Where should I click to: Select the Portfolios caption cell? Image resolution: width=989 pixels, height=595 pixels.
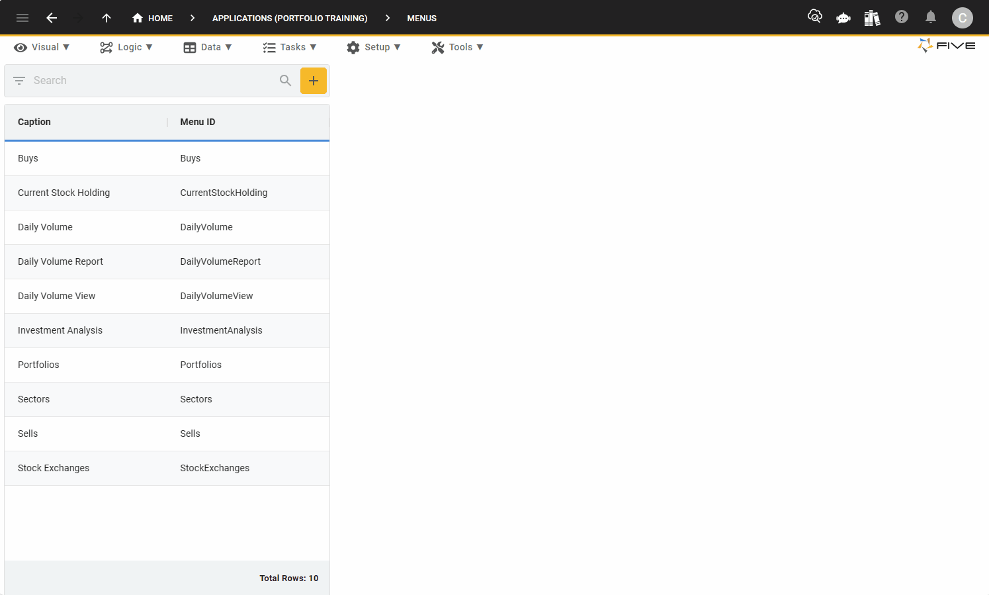38,365
